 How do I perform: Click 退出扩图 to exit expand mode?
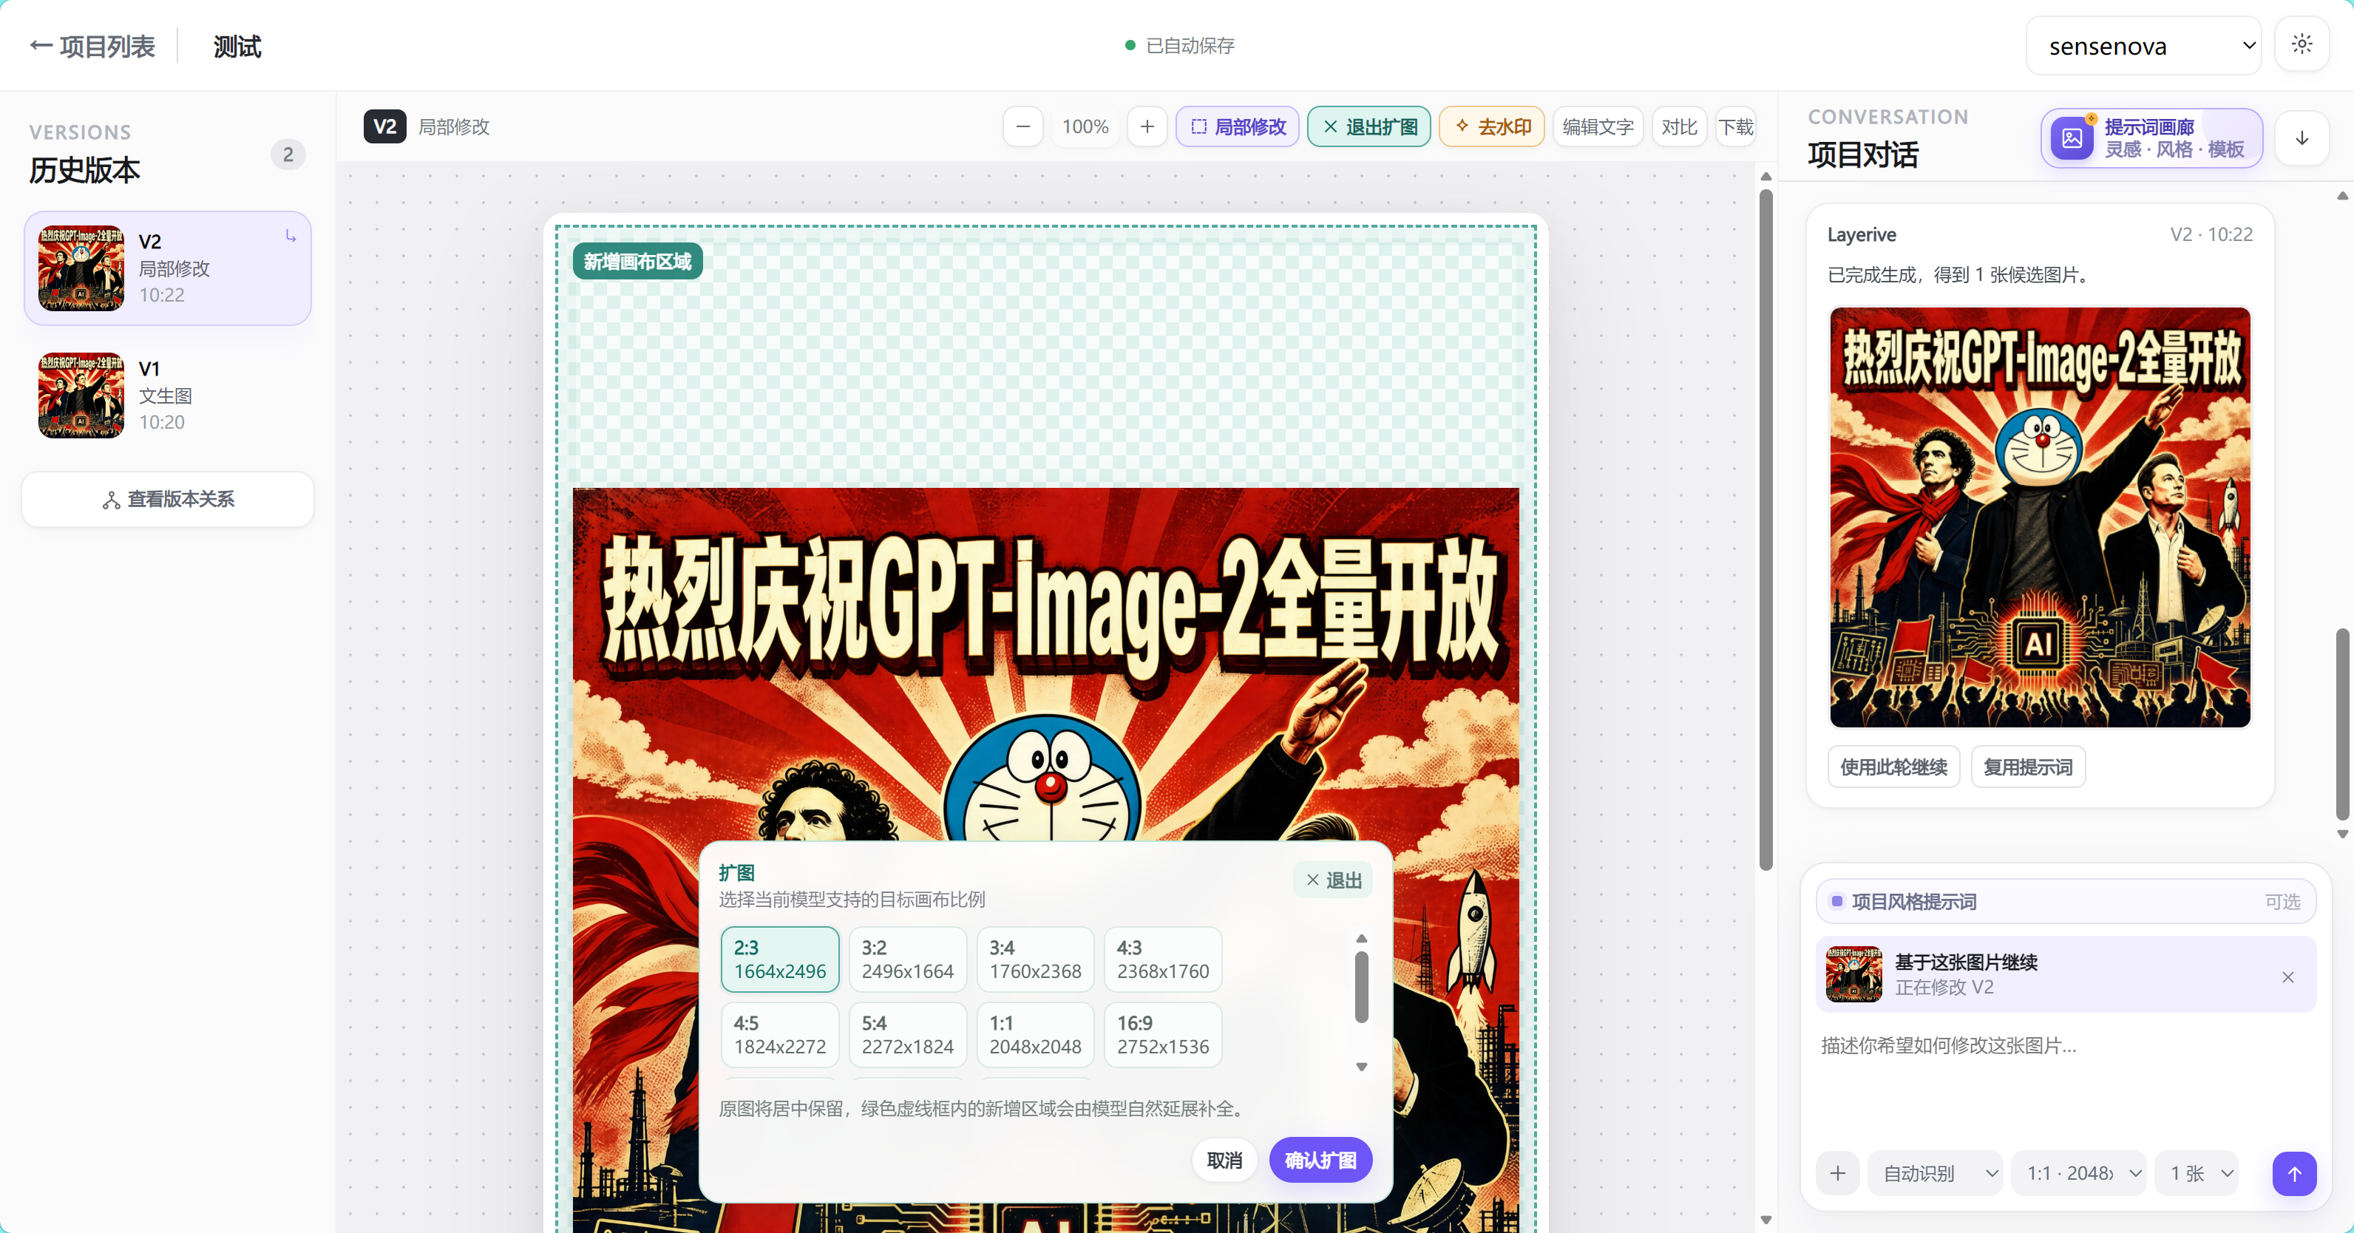(x=1369, y=127)
